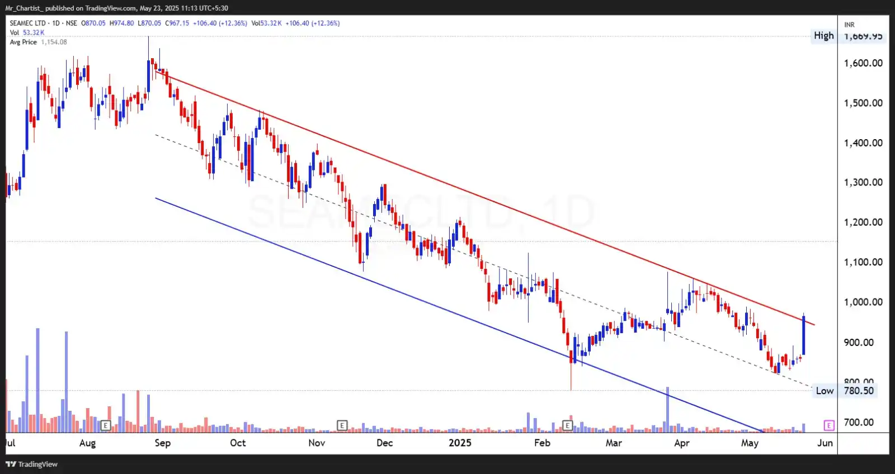This screenshot has width=895, height=474.
Task: Select the INR currency label
Action: pos(849,25)
